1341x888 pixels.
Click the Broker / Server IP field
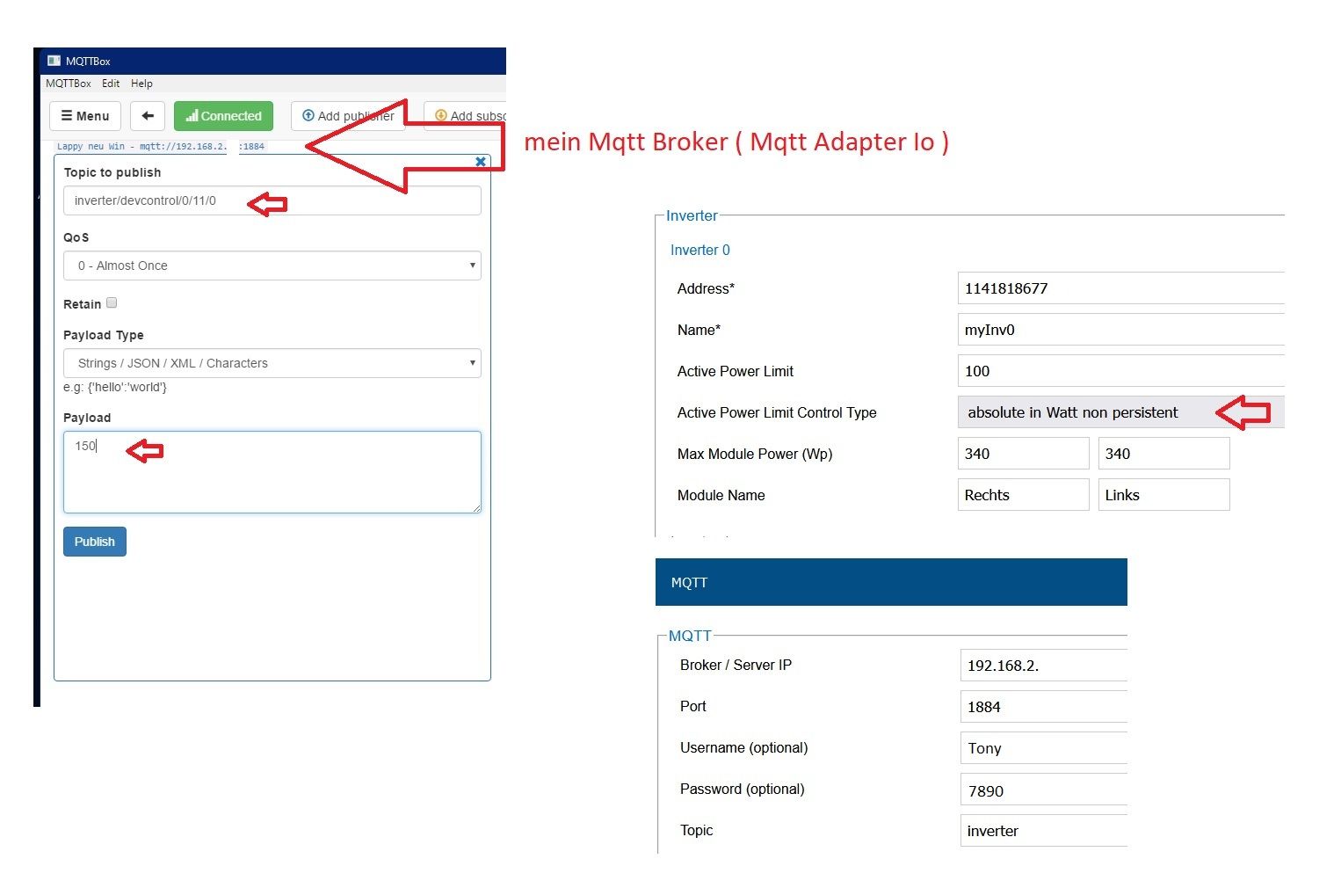tap(1044, 666)
